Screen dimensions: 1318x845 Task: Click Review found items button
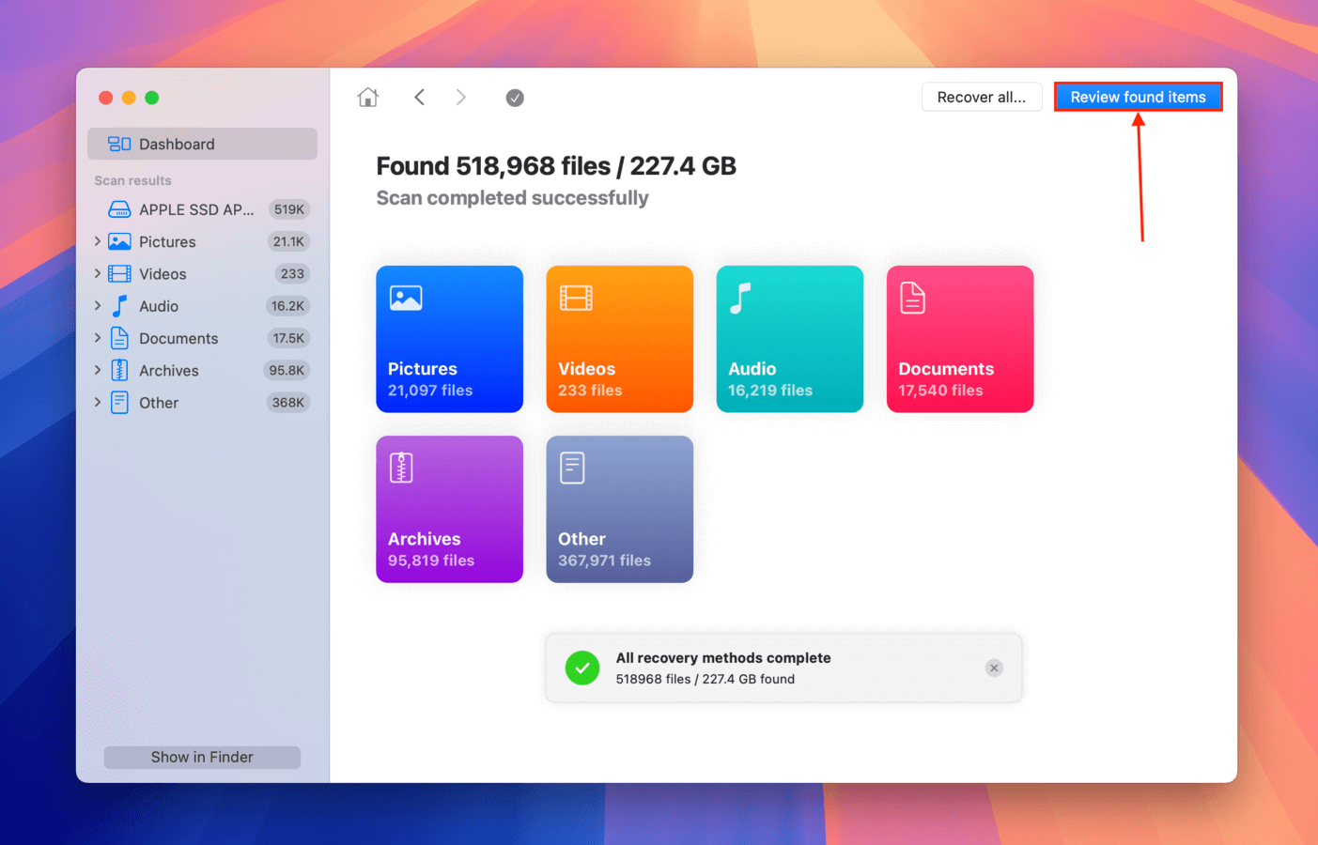coord(1138,98)
